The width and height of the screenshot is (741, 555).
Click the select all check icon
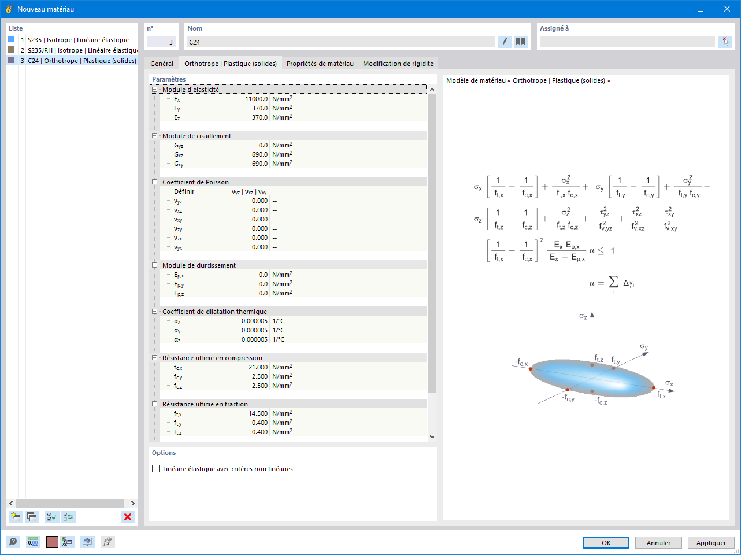[x=52, y=517]
